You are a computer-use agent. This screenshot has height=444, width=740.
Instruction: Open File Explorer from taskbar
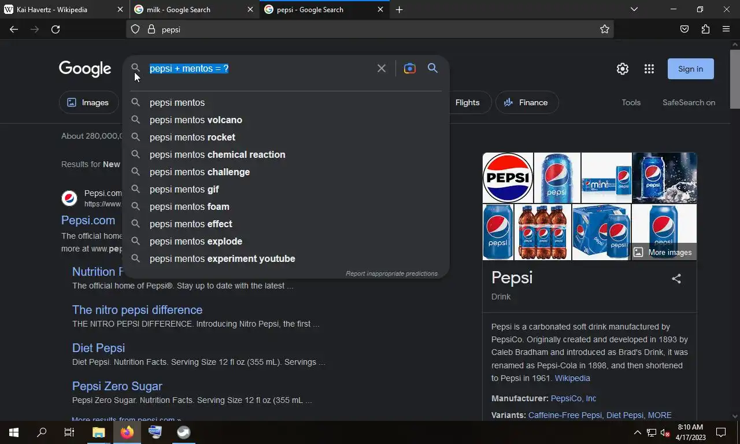tap(98, 432)
